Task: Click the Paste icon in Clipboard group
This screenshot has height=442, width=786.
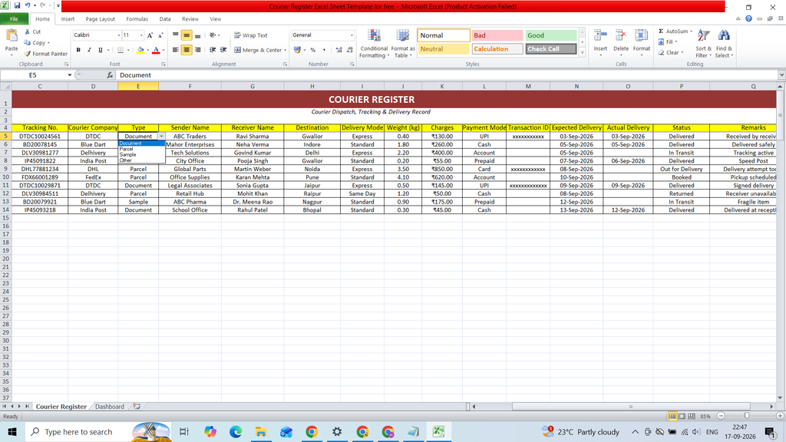Action: pyautogui.click(x=11, y=36)
